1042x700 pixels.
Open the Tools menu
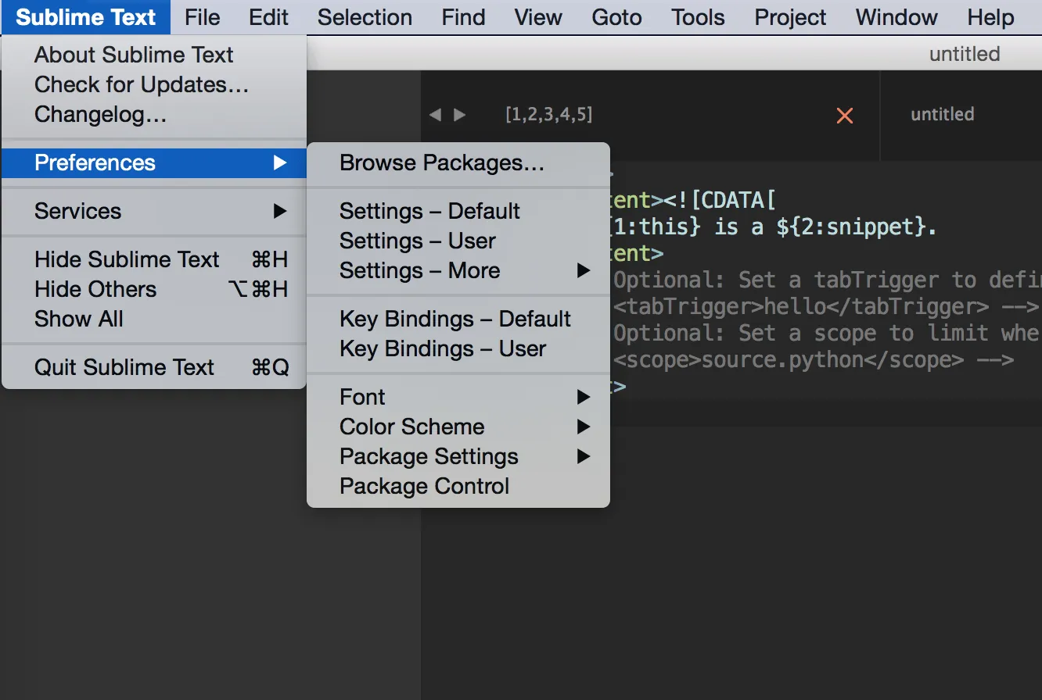click(x=696, y=17)
